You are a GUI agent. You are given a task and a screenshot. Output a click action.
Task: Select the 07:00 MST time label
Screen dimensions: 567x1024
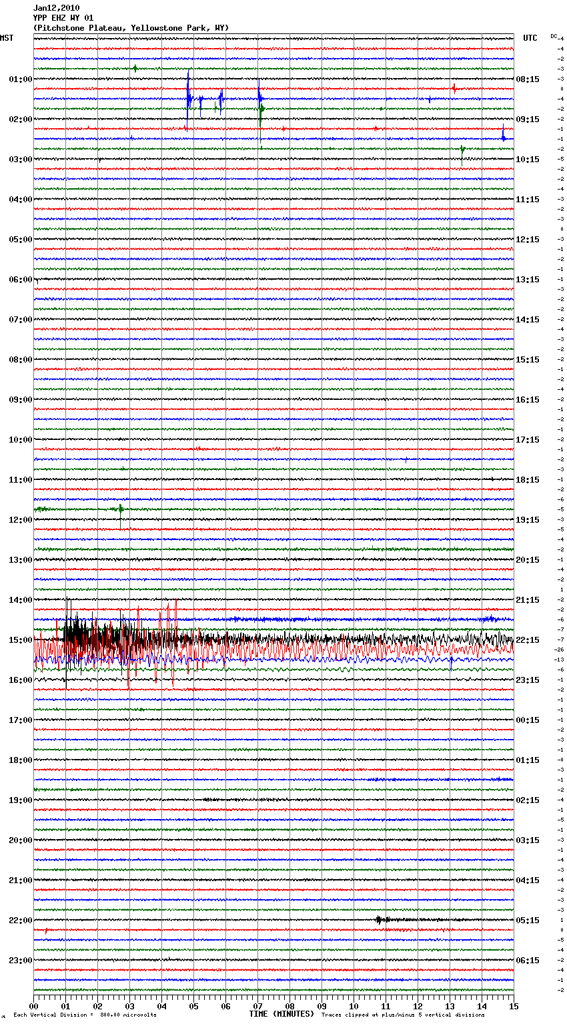[x=21, y=320]
